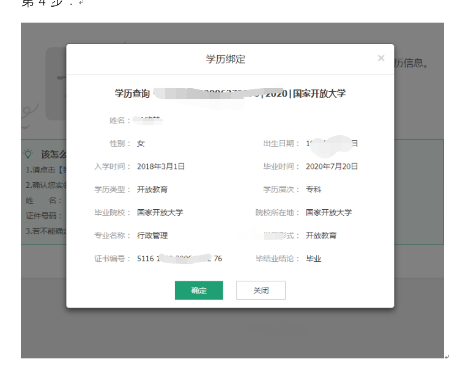Close the 学历绑定 dialog with the X

(x=381, y=58)
